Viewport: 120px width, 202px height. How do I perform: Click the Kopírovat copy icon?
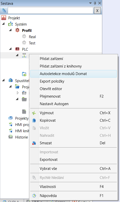point(34,120)
